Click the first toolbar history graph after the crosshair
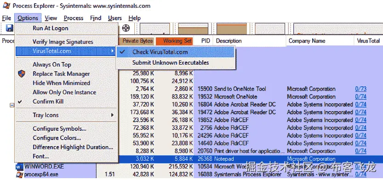 pyautogui.click(x=154, y=29)
